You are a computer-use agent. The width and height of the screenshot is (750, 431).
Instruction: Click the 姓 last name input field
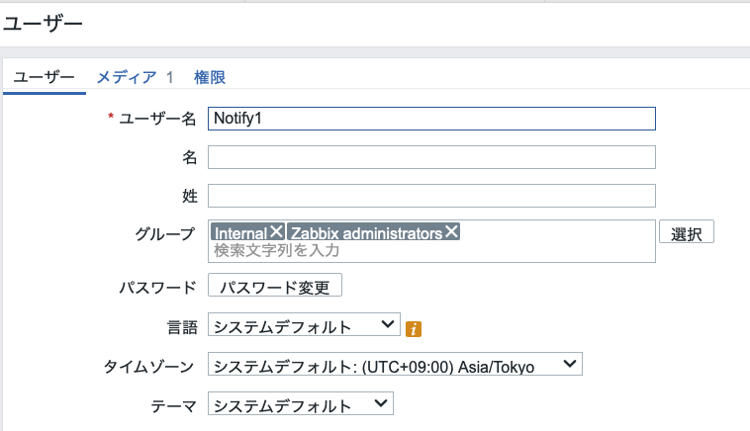[431, 196]
